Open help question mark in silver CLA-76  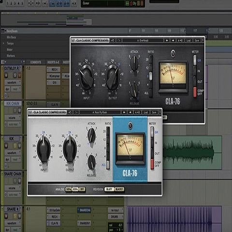[160, 112]
